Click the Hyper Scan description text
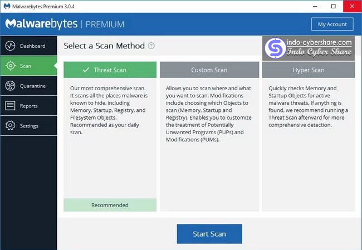Viewport: 362px width, 250px height. coord(308,106)
